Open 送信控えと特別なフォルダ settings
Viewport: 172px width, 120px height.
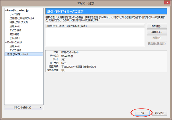point(22,18)
